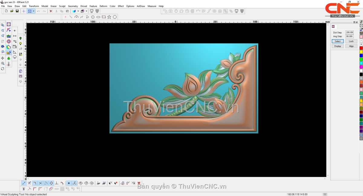Click the Save file icon

[x=17, y=11]
